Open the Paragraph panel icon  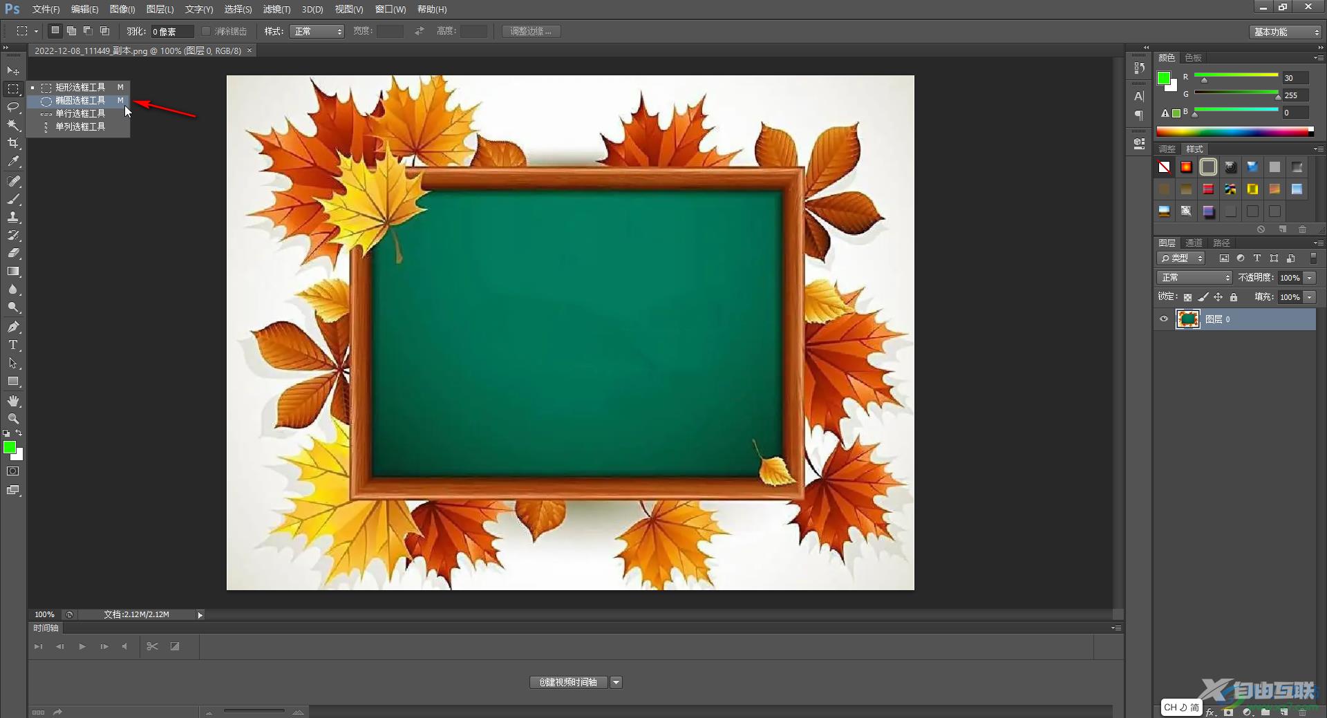click(1139, 115)
